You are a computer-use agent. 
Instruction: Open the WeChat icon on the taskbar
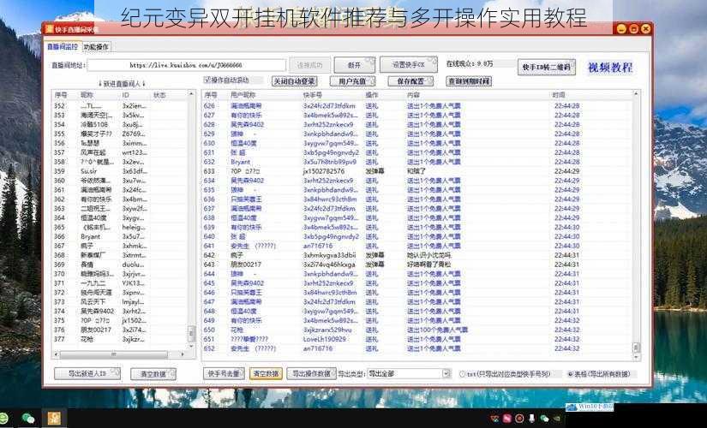tap(28, 419)
